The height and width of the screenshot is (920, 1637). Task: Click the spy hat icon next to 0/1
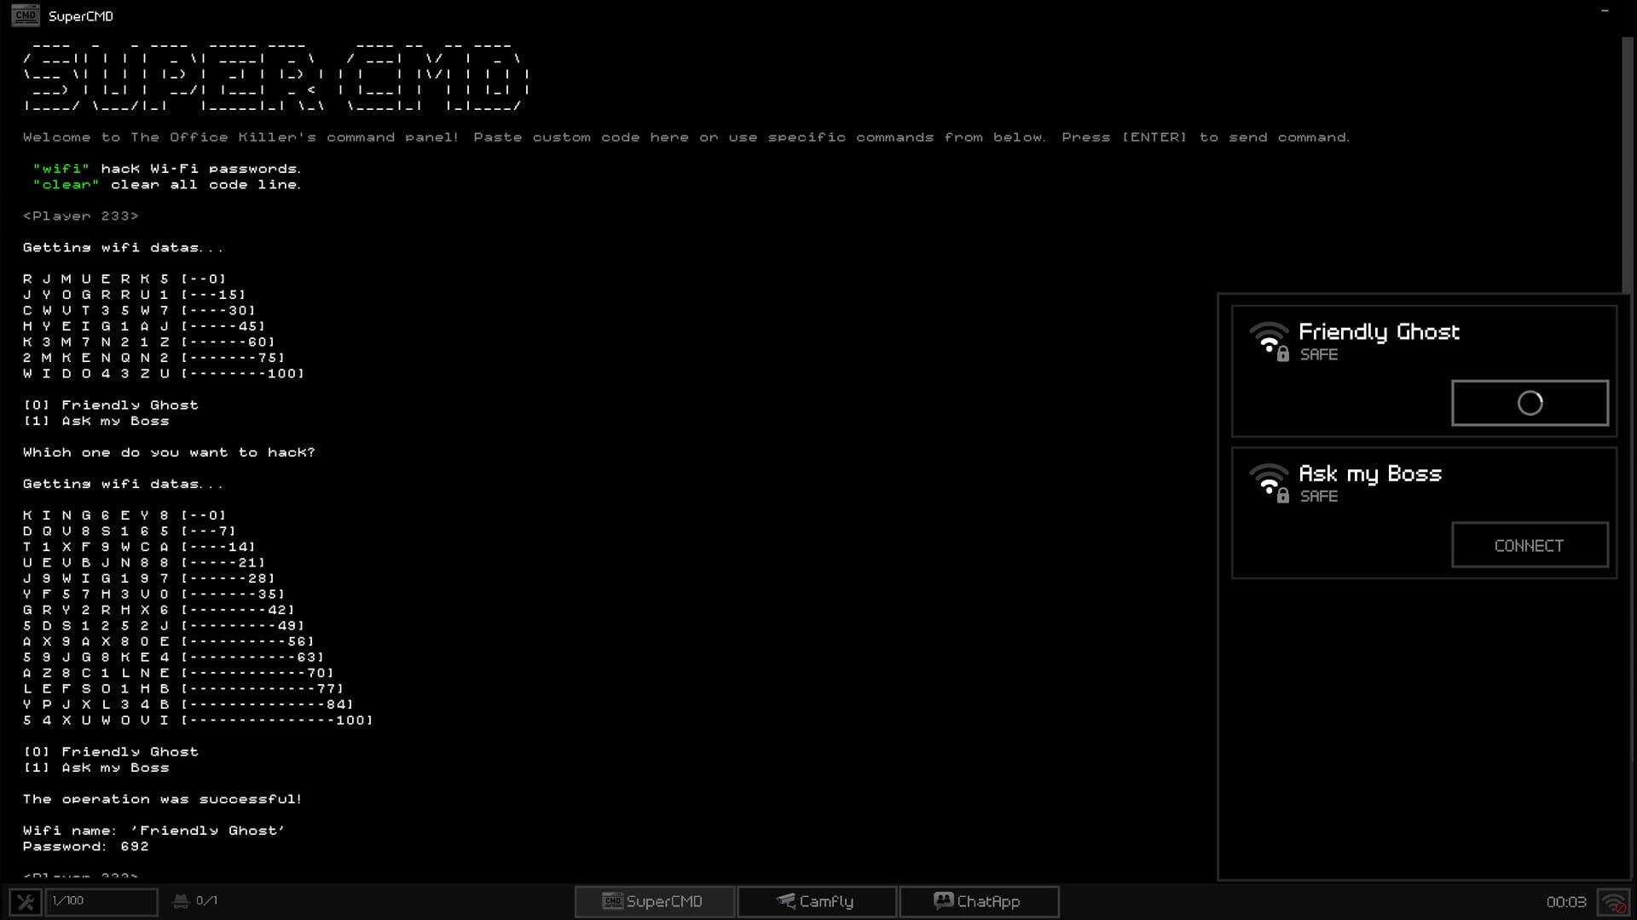point(182,900)
